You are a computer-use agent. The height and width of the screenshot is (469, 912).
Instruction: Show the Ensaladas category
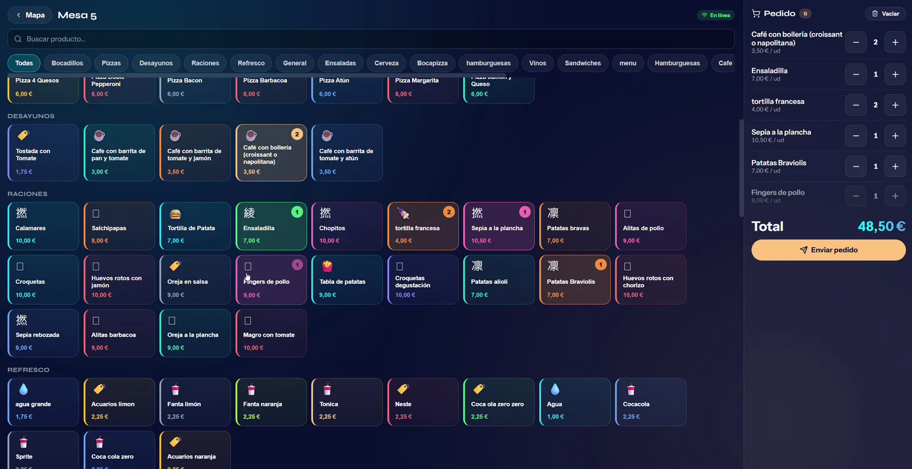coord(340,63)
